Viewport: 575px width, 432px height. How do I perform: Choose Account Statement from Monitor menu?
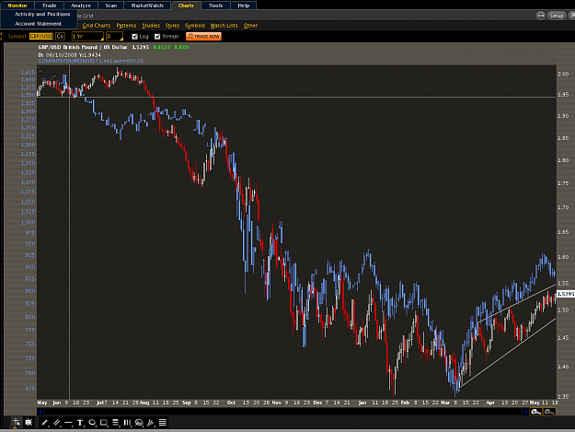click(38, 24)
